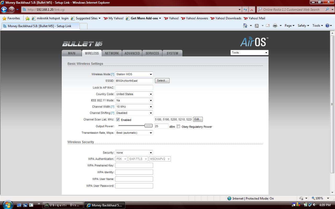Open the Home page icon
The height and width of the screenshot is (209, 335).
245,26
